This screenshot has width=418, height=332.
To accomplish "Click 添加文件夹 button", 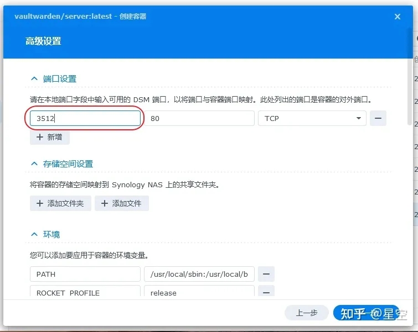I will [x=60, y=203].
